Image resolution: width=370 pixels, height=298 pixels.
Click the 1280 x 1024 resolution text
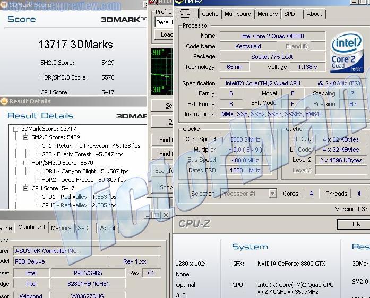coord(192,264)
